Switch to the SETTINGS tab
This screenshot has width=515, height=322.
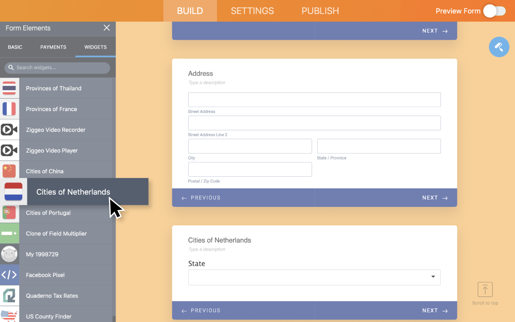tap(252, 11)
